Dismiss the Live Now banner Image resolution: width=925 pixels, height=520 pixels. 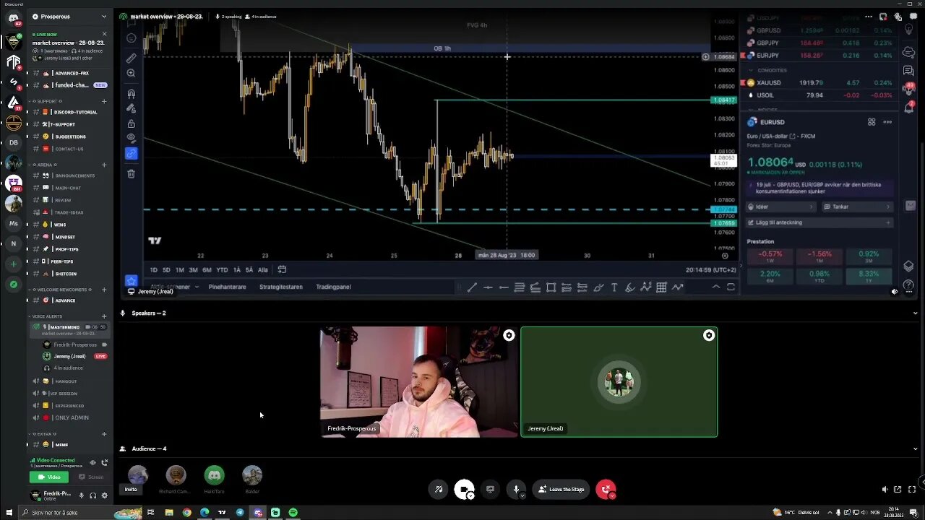click(x=104, y=34)
